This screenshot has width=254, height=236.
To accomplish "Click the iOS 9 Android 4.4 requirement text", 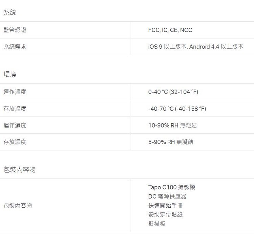I will pyautogui.click(x=196, y=47).
